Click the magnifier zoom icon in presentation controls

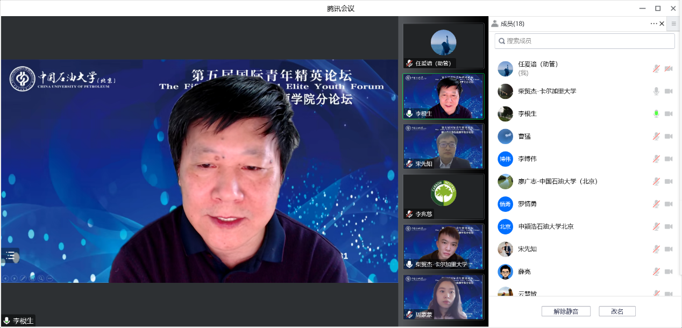41,278
